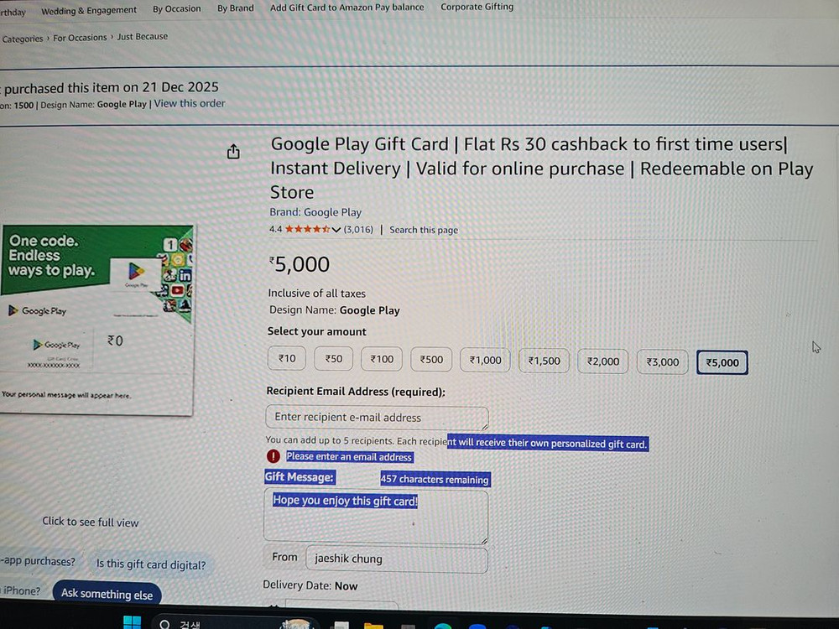Open the Windows Start menu

coord(133,622)
